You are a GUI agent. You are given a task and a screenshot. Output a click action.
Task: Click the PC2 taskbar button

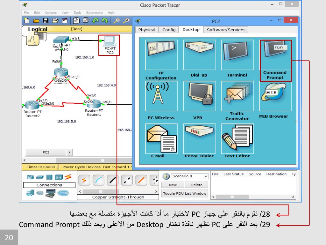pyautogui.click(x=46, y=152)
